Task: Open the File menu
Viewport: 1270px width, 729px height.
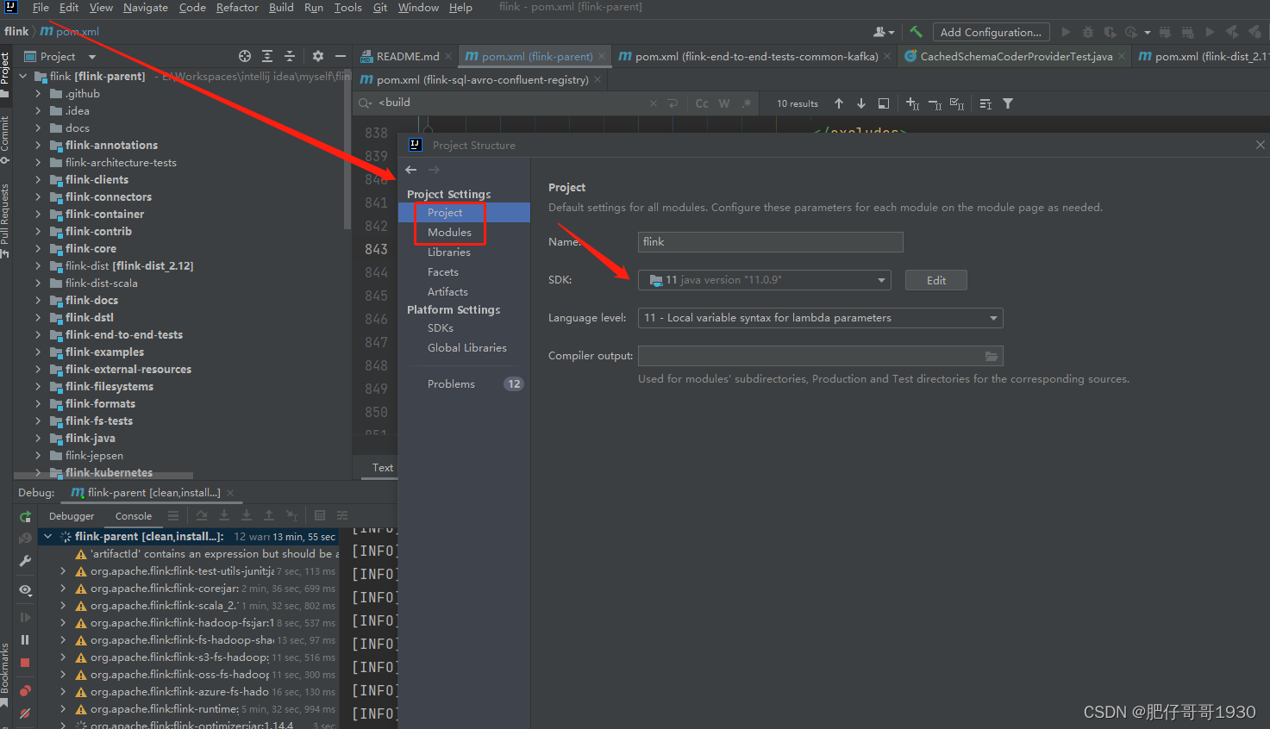Action: coord(41,8)
